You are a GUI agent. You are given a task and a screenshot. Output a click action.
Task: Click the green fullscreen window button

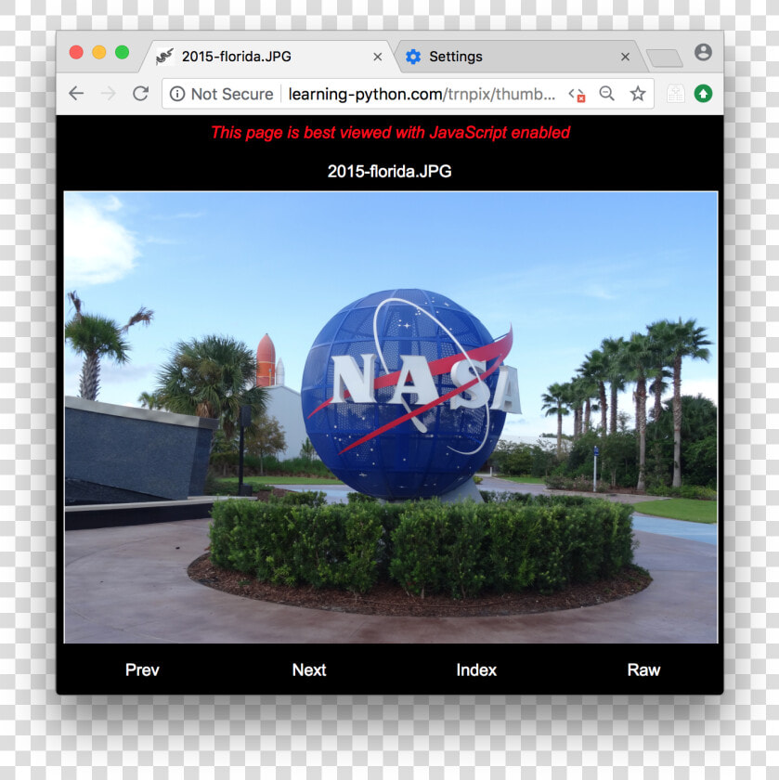(x=122, y=52)
